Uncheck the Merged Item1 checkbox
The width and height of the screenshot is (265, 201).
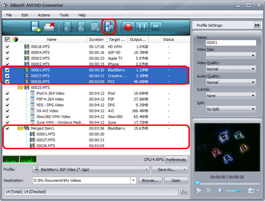click(7, 129)
